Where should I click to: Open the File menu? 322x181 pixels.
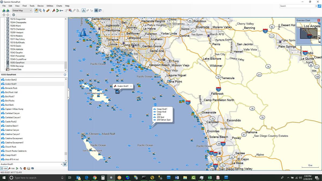coord(4,6)
